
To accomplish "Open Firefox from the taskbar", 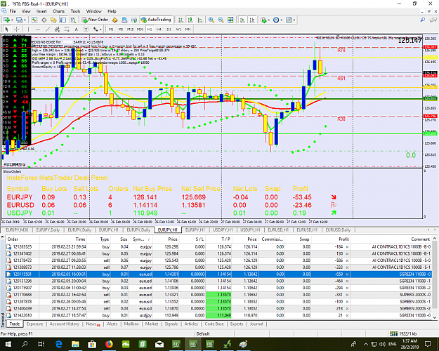I will pos(109,344).
